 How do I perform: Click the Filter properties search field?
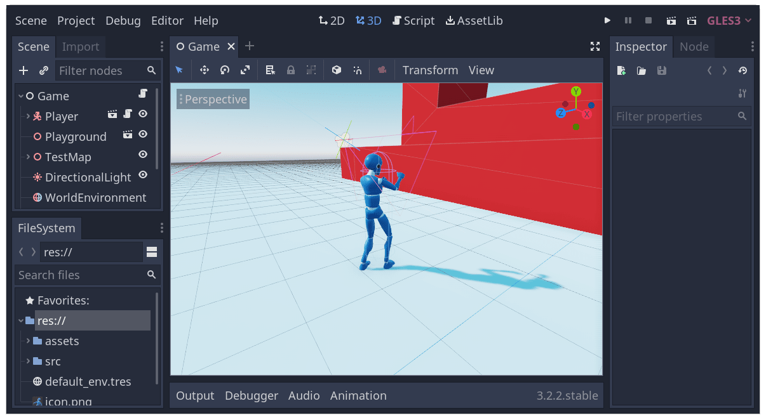(673, 116)
